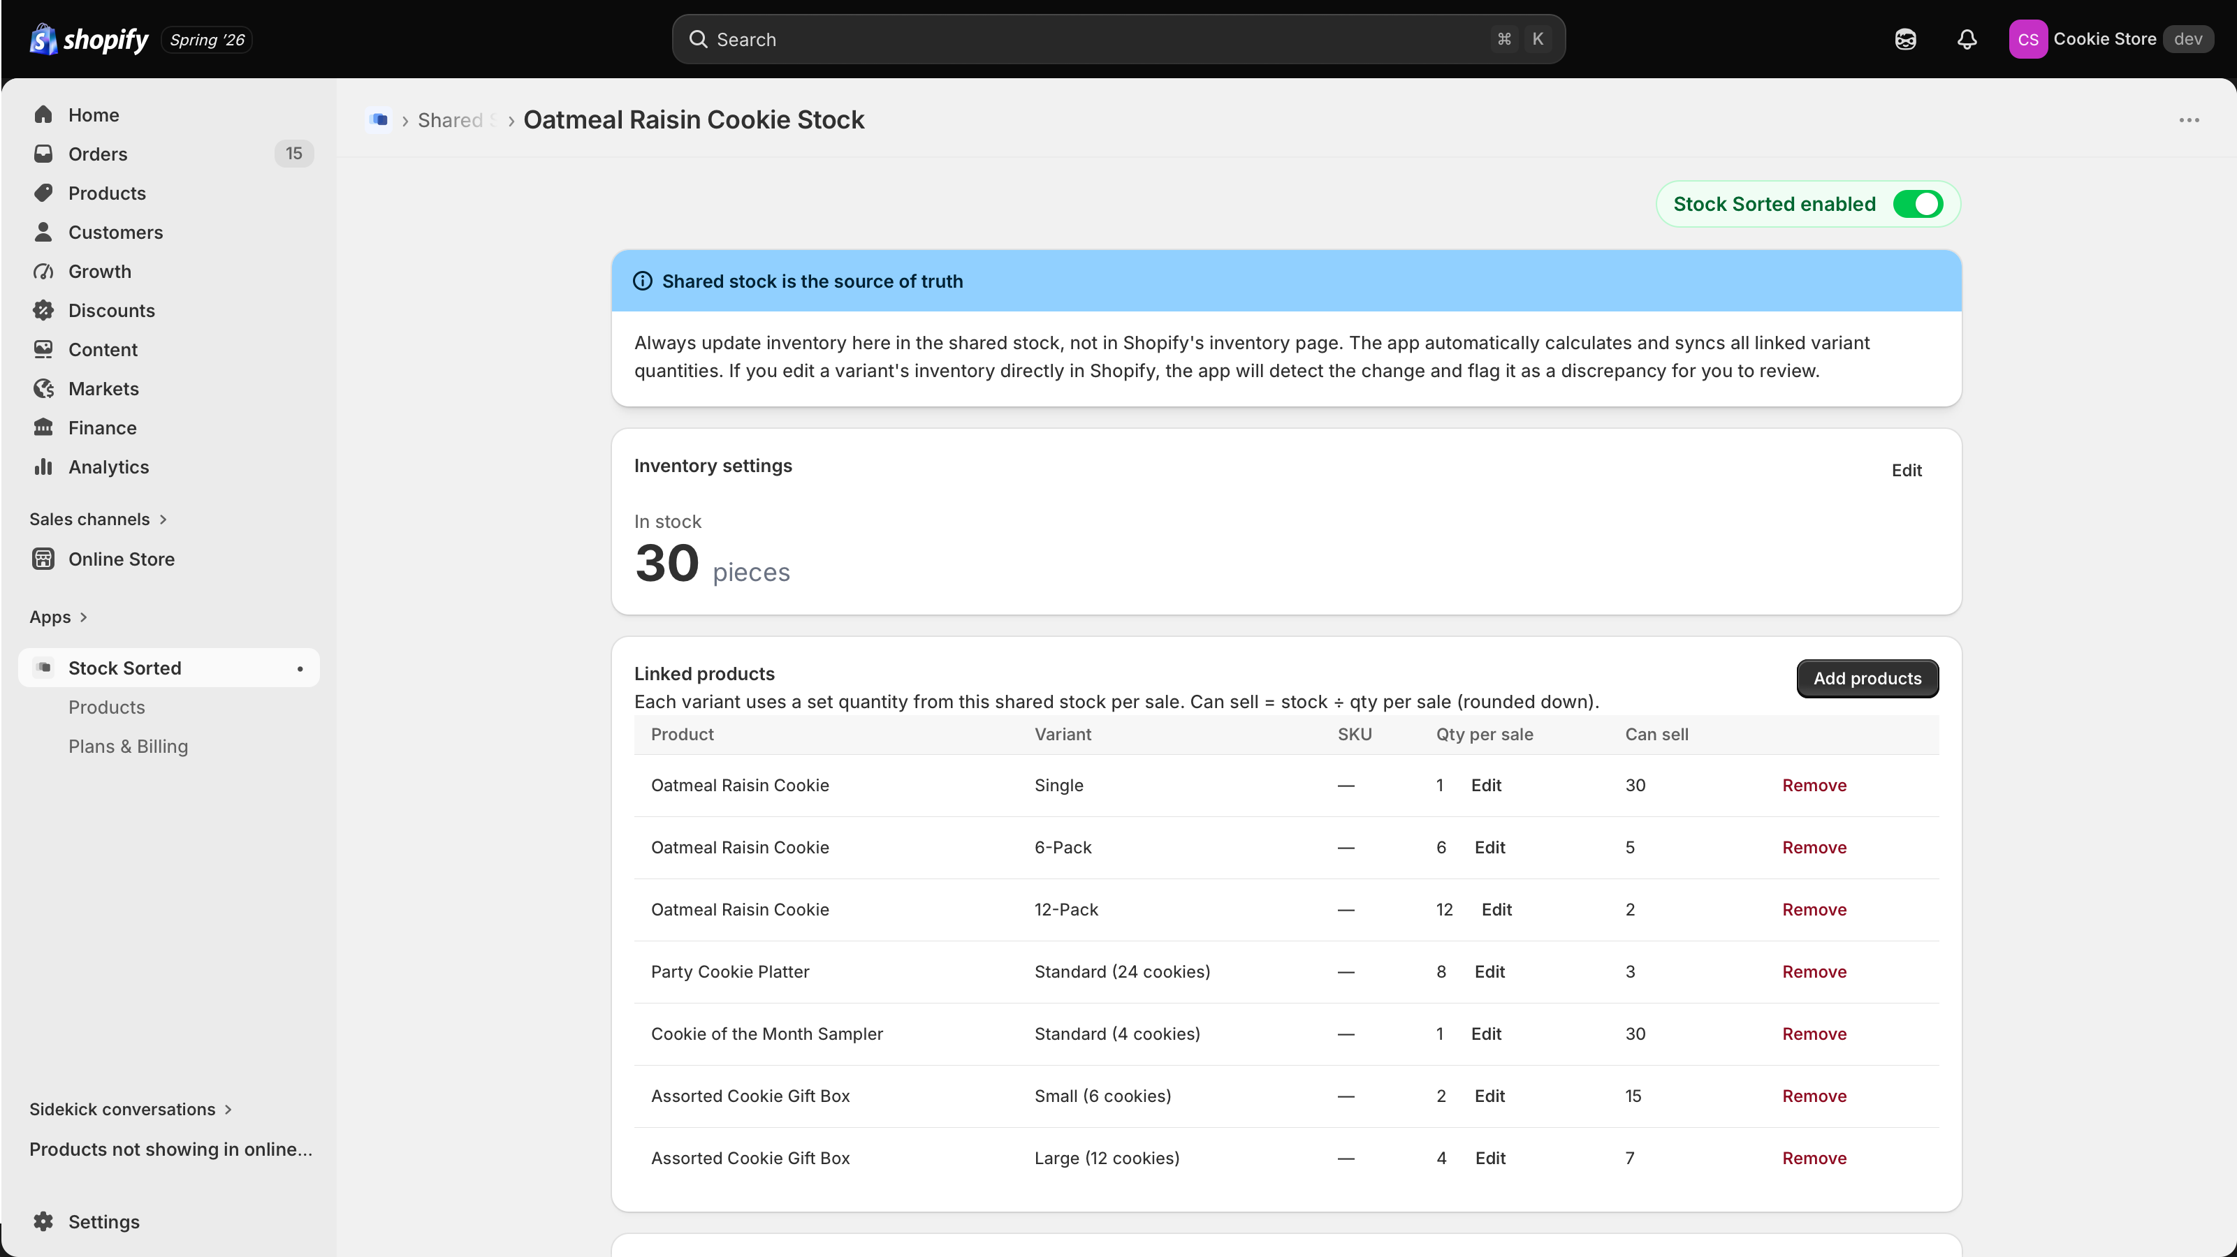
Task: Open Stock Sorted Products submenu
Action: tap(107, 707)
